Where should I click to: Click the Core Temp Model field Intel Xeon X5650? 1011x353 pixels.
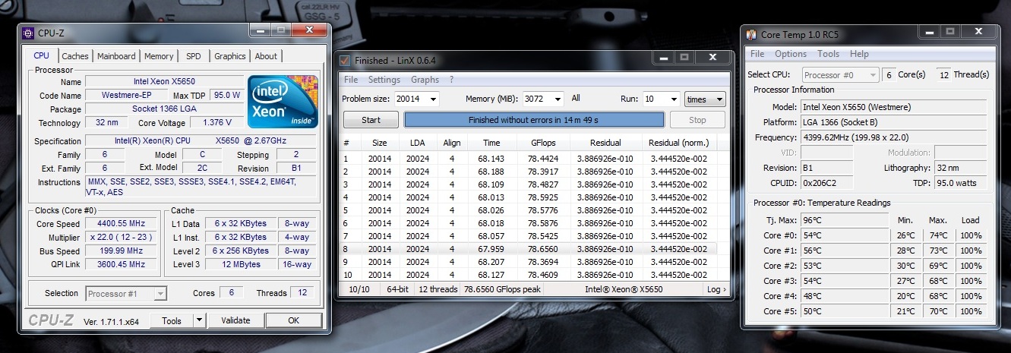(x=893, y=107)
